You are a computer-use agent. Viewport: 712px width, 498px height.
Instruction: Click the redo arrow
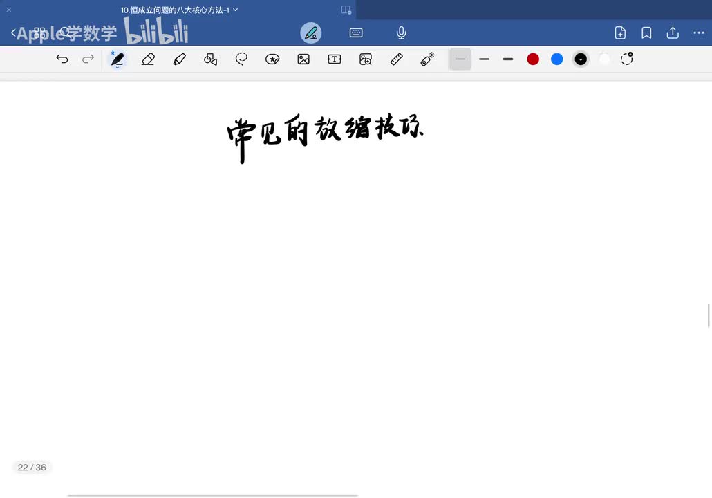[88, 59]
